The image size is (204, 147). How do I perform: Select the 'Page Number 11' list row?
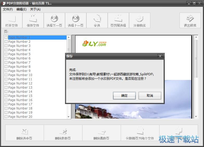click(35, 79)
